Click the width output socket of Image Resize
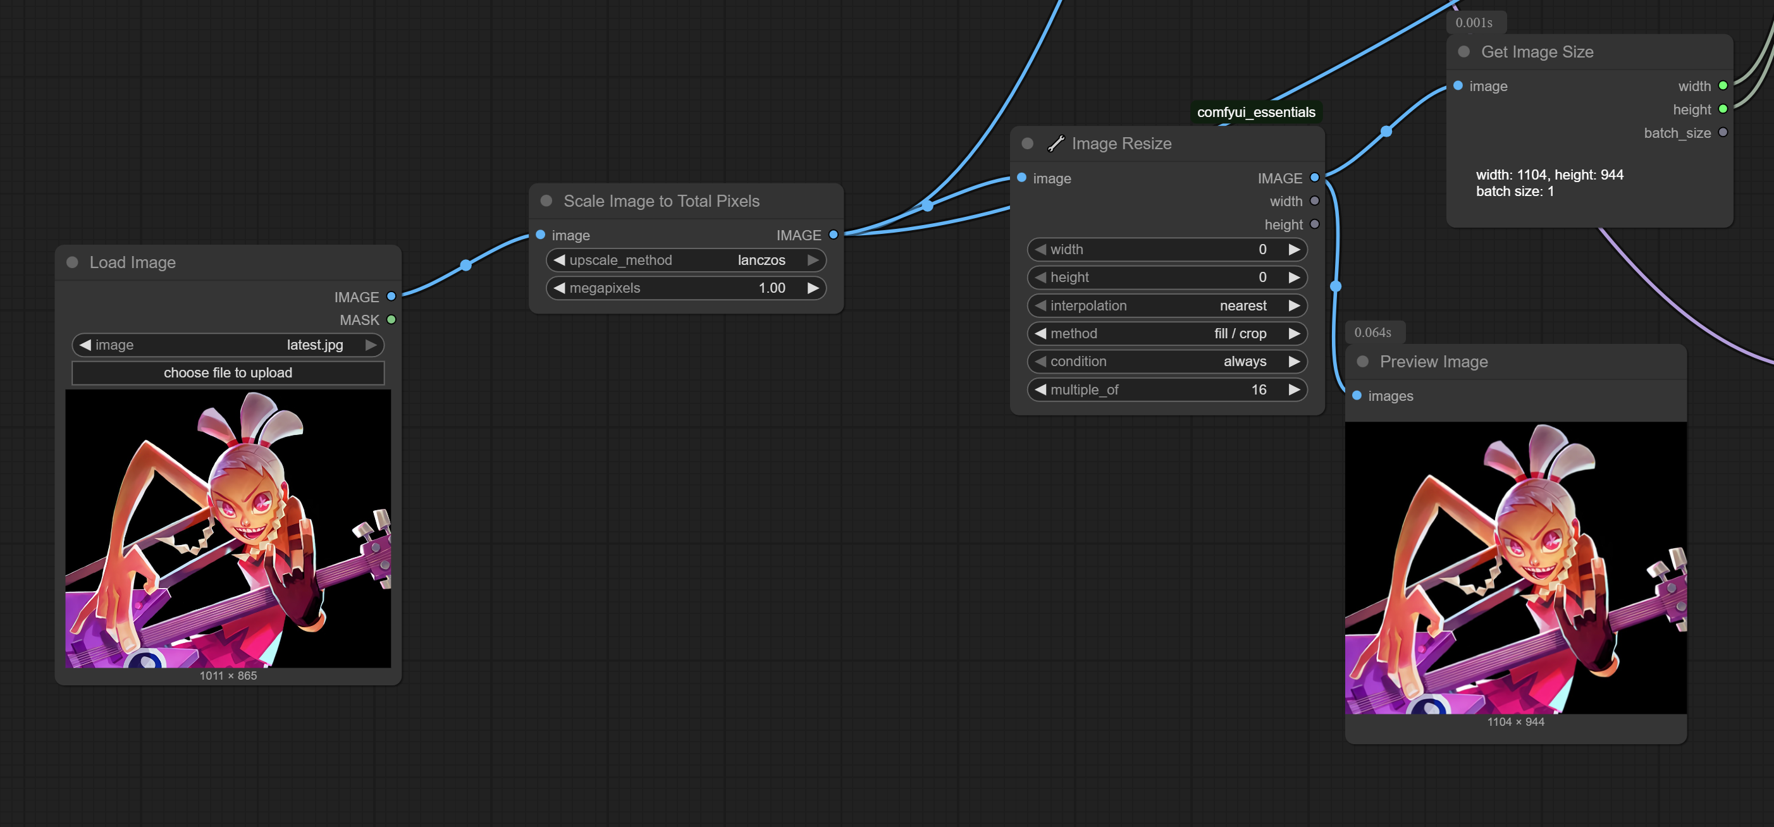The width and height of the screenshot is (1774, 827). click(x=1315, y=201)
